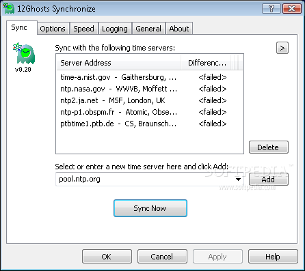This screenshot has width=305, height=271.
Task: Open the Options tab
Action: [53, 29]
